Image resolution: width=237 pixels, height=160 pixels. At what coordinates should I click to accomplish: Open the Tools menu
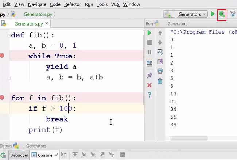(102, 4)
